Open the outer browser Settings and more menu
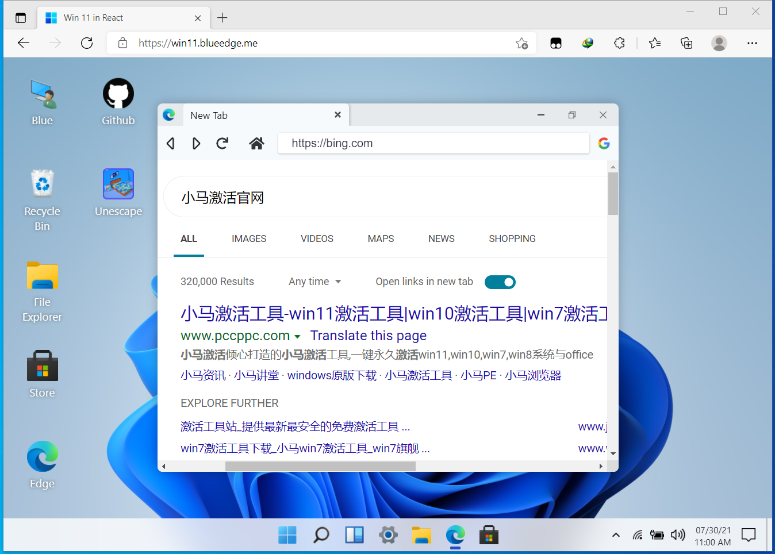The image size is (775, 554). coord(752,43)
